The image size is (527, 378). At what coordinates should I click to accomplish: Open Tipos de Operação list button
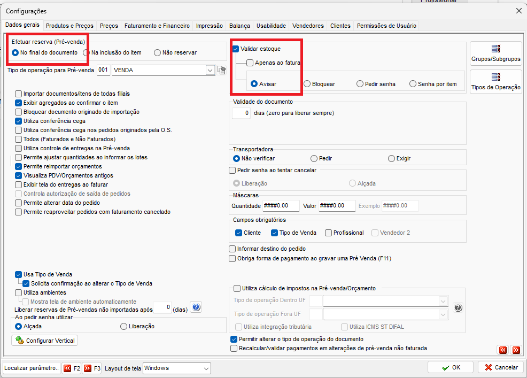click(496, 82)
